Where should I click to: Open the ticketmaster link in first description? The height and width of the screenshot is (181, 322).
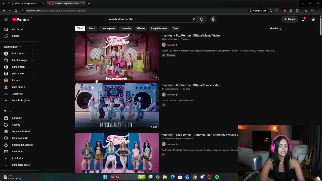point(234,51)
